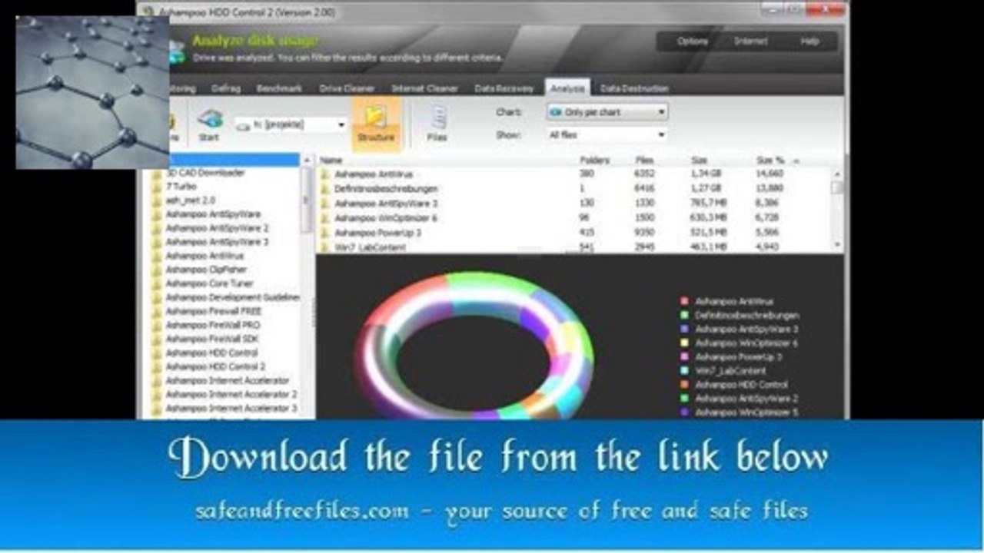Open the Data Recovery tab
This screenshot has height=553, width=984.
(504, 88)
